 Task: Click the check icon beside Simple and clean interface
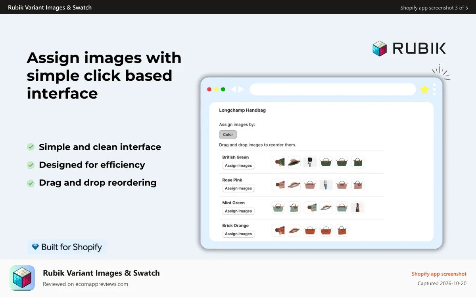31,147
